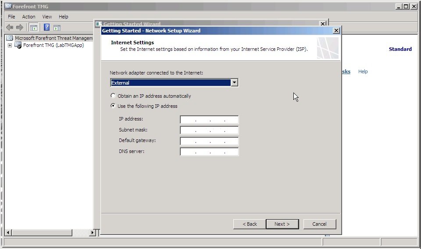The height and width of the screenshot is (249, 421).
Task: Open Help via the question mark icon
Action: coord(46,27)
